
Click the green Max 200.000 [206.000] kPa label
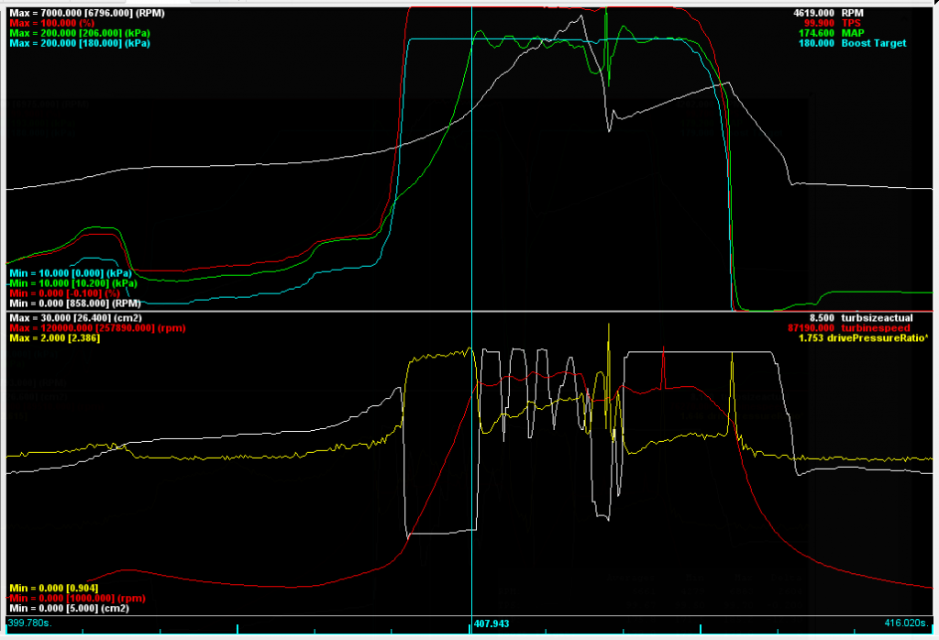click(80, 33)
